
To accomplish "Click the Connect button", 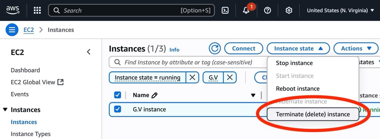I will click(x=244, y=48).
